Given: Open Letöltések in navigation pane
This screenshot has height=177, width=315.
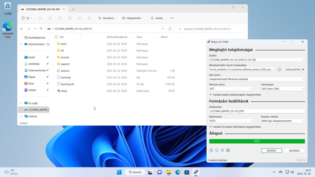Looking at the screenshot, I should click(34, 64).
